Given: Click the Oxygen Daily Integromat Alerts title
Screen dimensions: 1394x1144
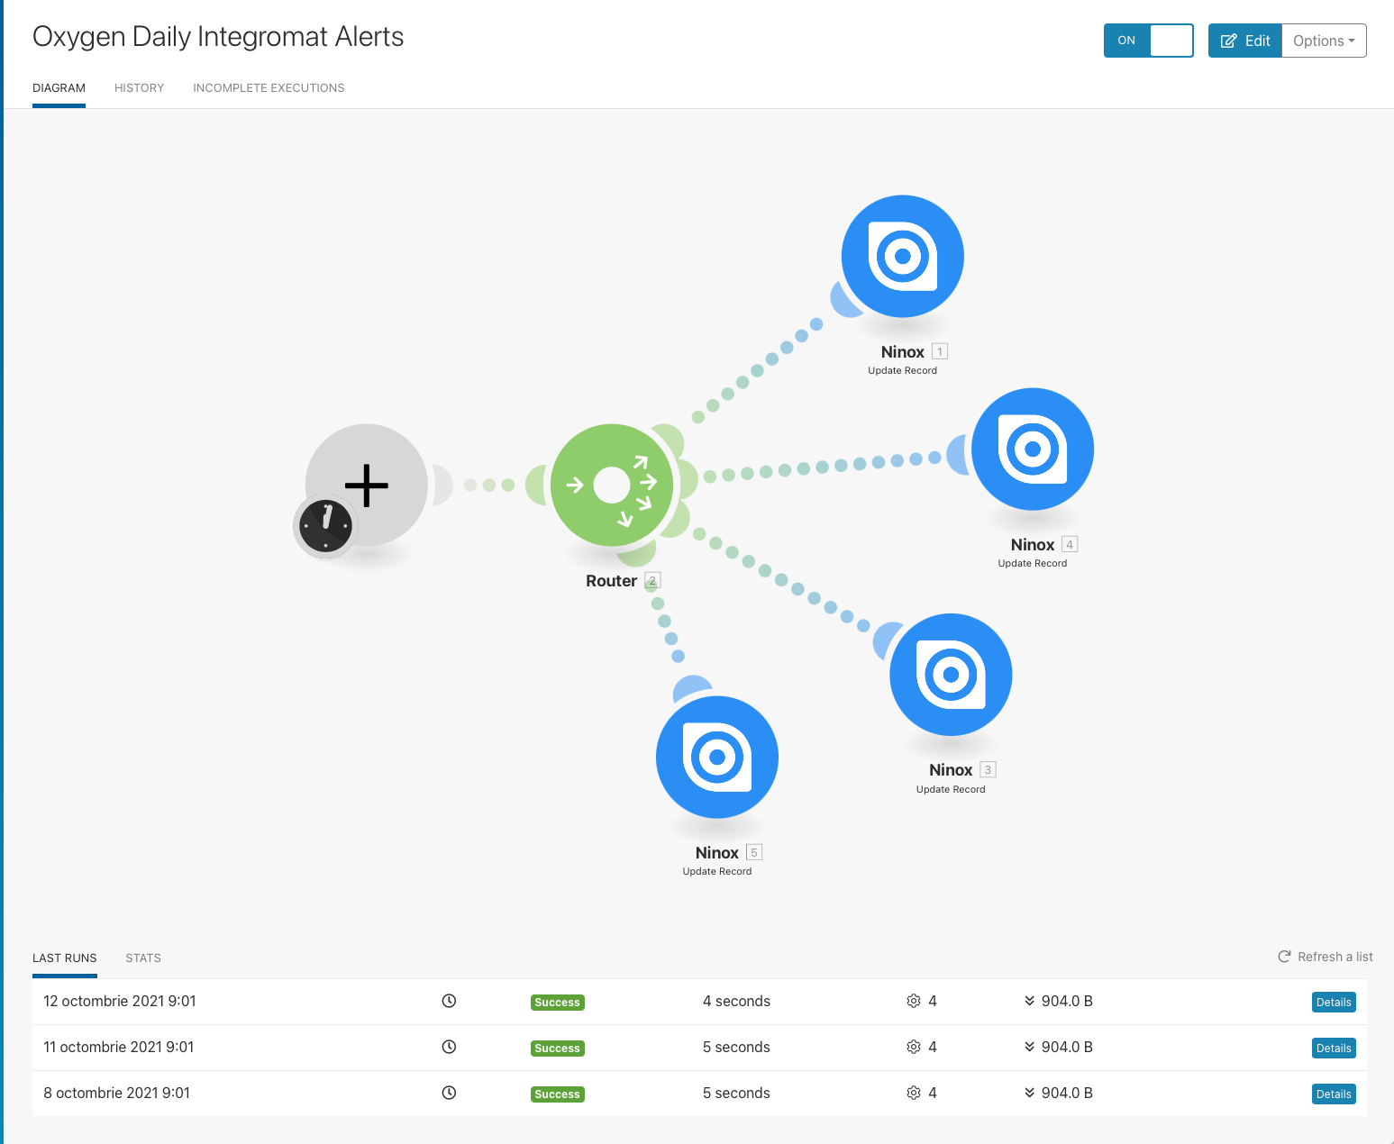Looking at the screenshot, I should (218, 37).
